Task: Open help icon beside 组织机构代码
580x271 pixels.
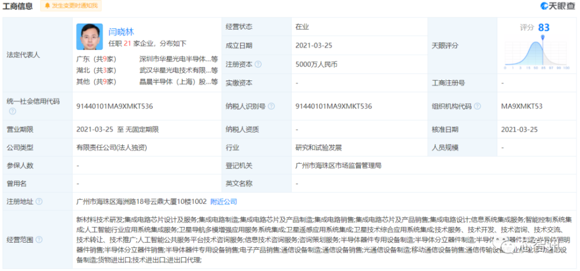Action: point(477,107)
